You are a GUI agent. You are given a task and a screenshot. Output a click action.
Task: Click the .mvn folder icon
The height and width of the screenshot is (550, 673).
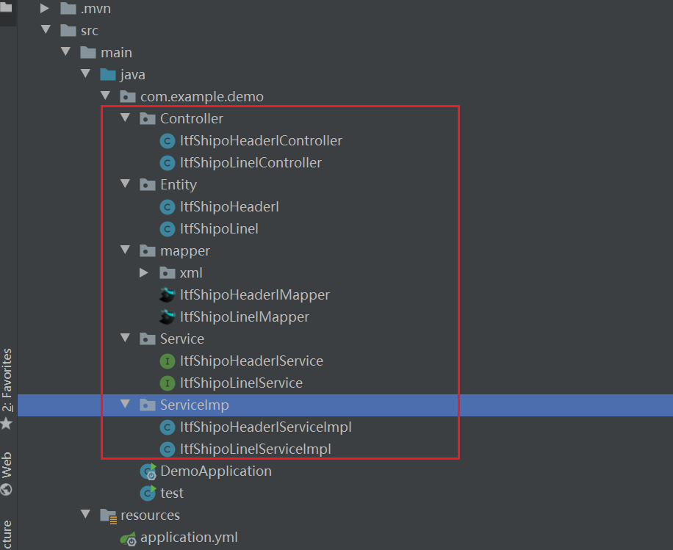click(68, 8)
